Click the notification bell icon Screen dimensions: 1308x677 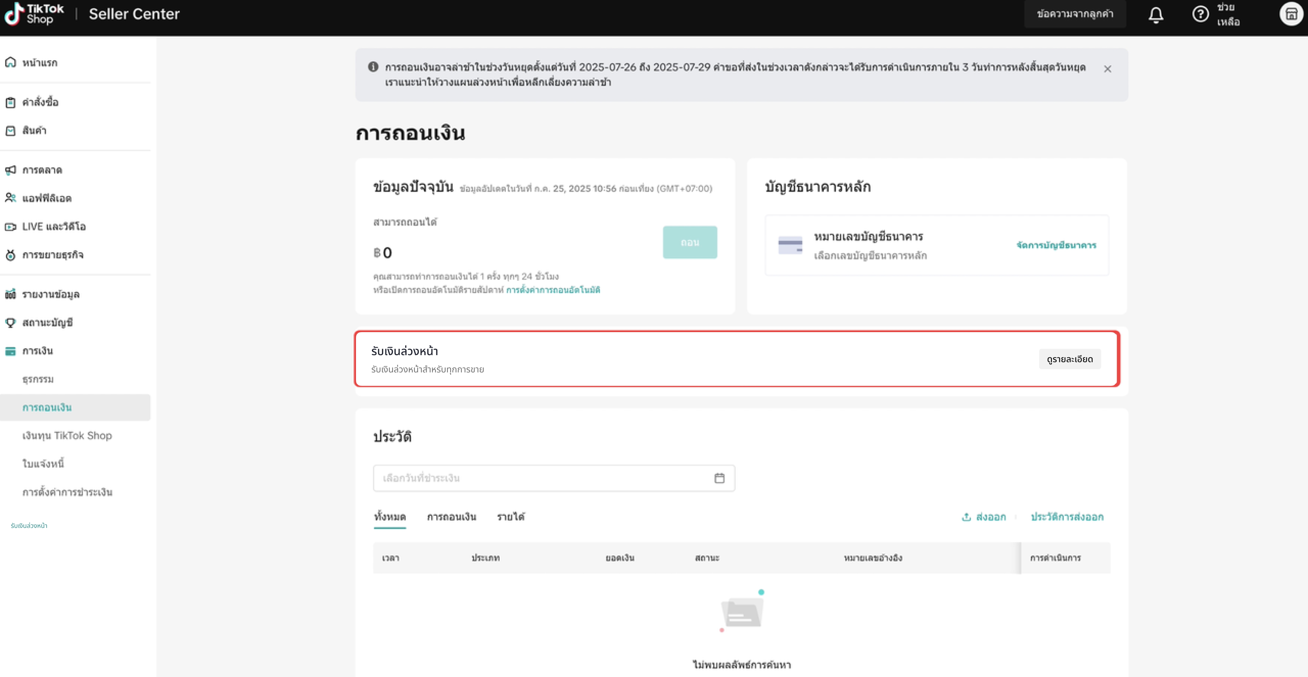1156,15
